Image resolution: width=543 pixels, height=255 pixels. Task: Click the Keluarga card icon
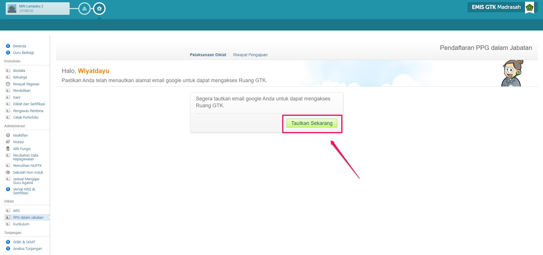8,77
